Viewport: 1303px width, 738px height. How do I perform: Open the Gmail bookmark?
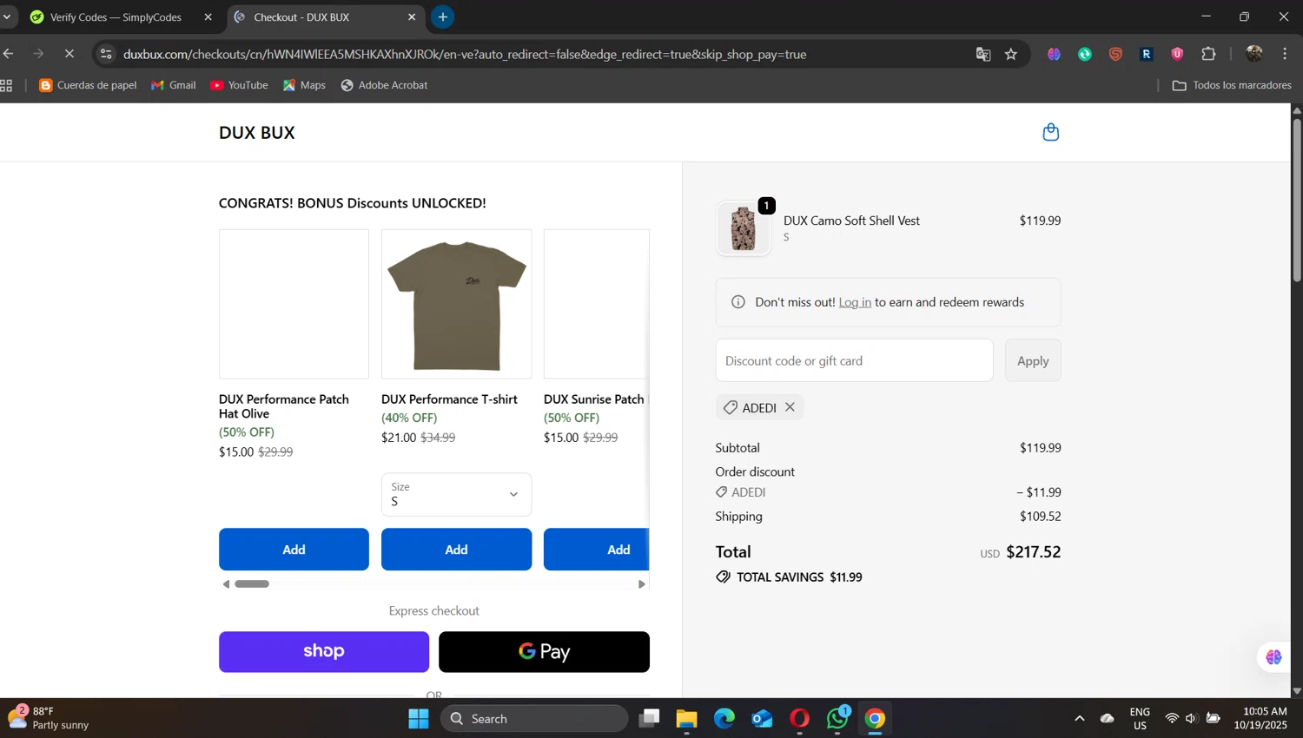174,85
